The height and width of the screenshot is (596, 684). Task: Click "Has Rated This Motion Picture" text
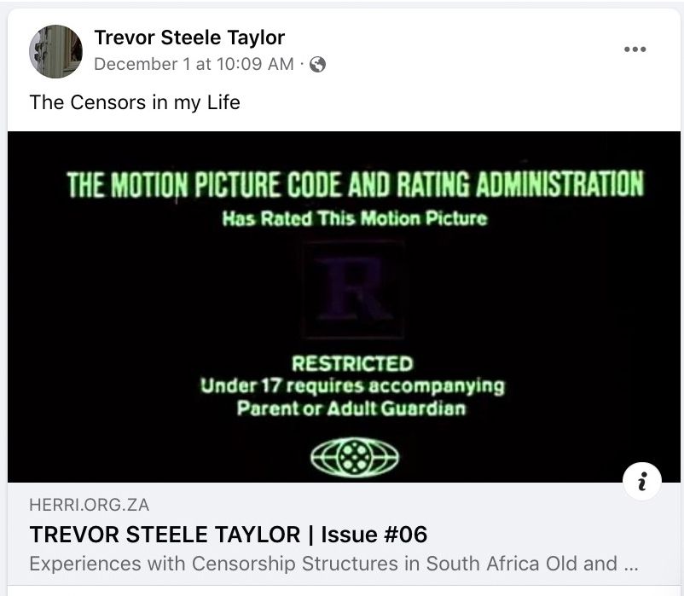click(355, 218)
